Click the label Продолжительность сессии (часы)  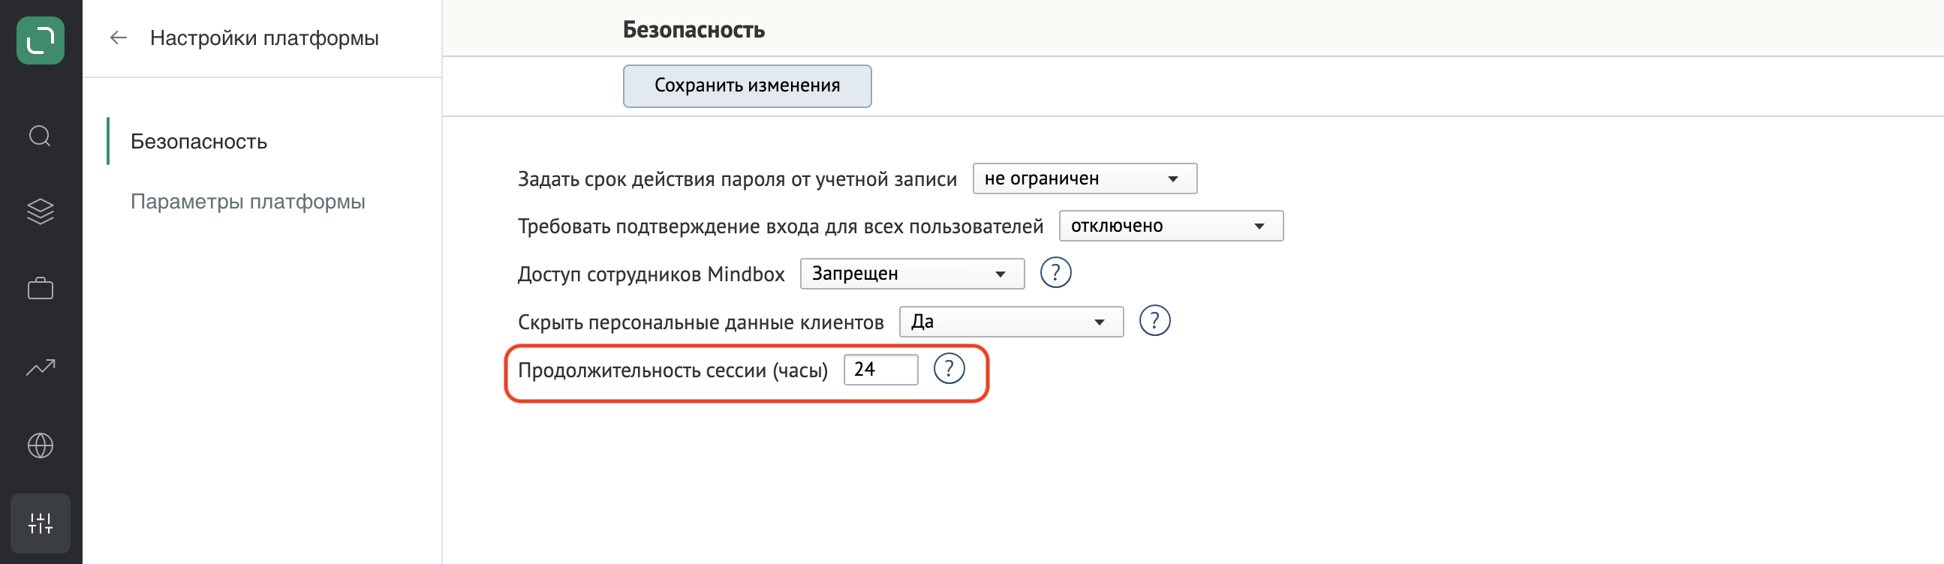tap(673, 371)
